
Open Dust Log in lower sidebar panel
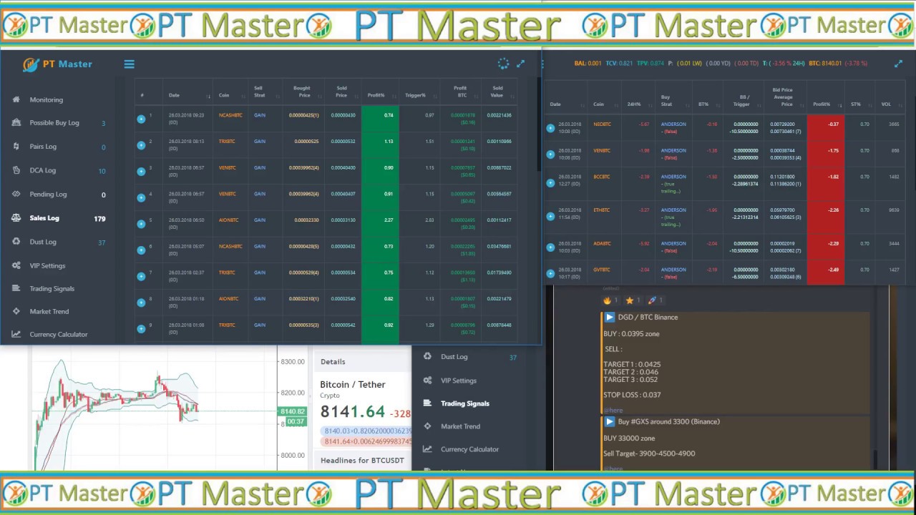click(454, 356)
